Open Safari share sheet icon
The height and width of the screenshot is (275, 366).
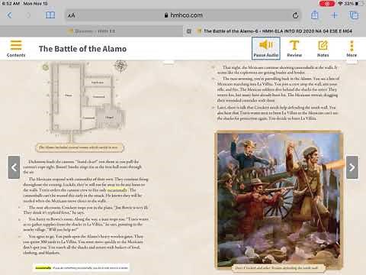click(x=315, y=15)
